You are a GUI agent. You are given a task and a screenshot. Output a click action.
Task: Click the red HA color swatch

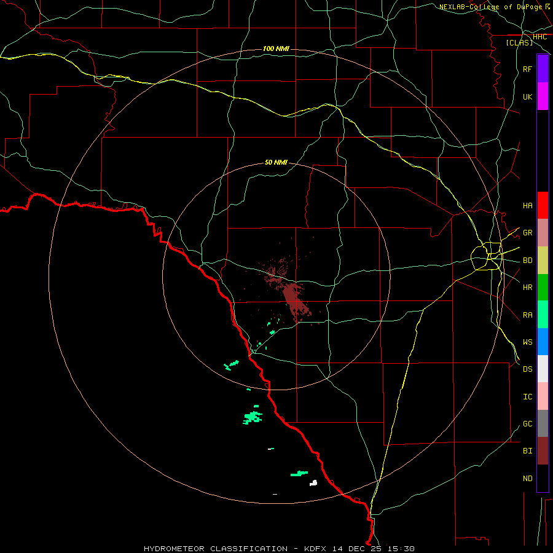pos(543,205)
